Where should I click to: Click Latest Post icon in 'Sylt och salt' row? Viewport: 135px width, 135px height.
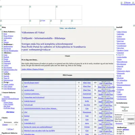pos(107,106)
